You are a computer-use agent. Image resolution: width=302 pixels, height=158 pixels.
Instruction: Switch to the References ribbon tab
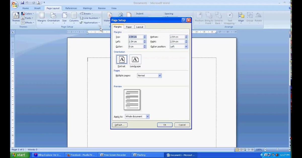click(71, 8)
